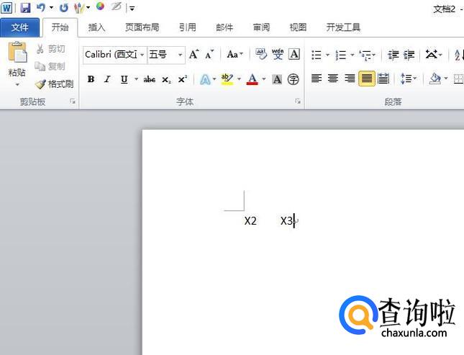The image size is (464, 355).
Task: Click the numbered list icon
Action: [340, 55]
